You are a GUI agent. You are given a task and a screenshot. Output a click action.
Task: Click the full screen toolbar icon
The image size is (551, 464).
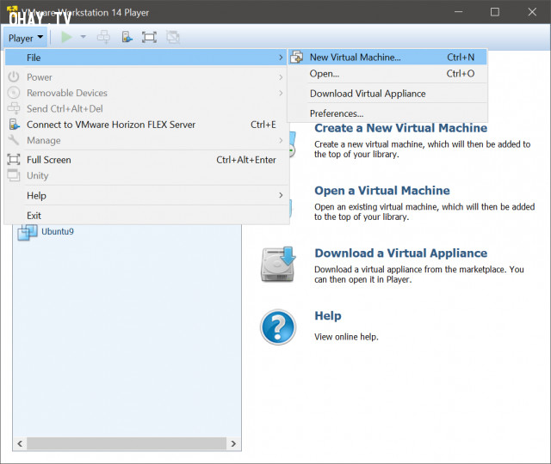tap(149, 37)
